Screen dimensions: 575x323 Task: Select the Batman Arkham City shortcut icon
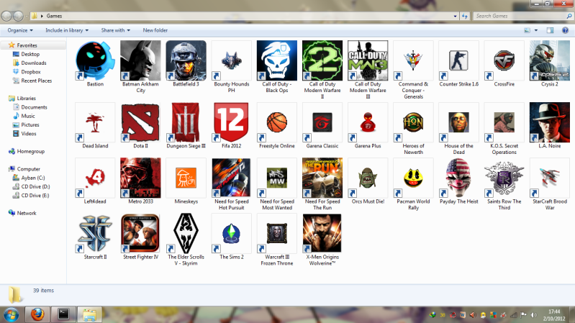140,61
